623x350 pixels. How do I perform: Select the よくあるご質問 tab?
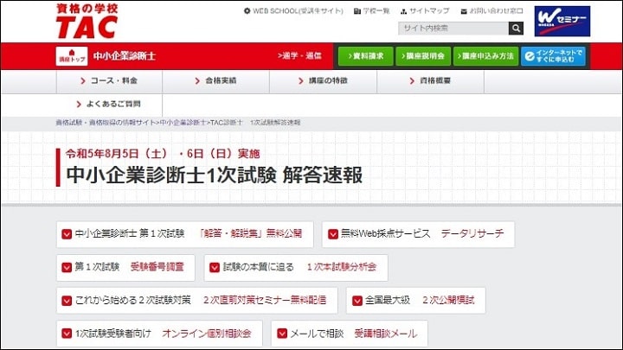109,105
